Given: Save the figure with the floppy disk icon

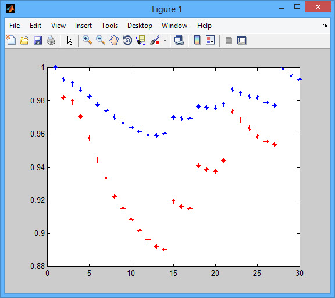Looking at the screenshot, I should click(x=38, y=40).
